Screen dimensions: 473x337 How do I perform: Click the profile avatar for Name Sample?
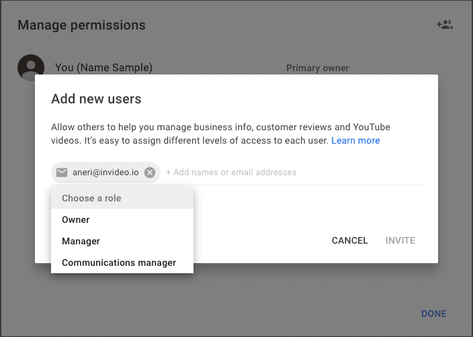tap(31, 68)
